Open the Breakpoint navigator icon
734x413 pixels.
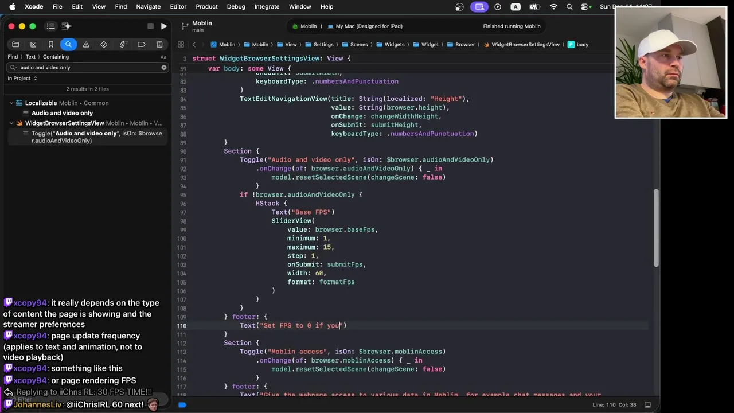tap(141, 44)
